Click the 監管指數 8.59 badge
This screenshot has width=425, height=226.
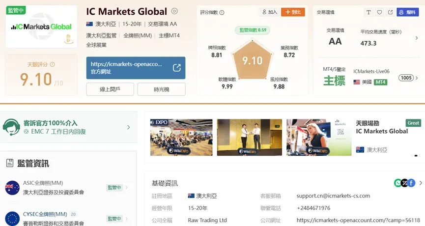pyautogui.click(x=253, y=30)
